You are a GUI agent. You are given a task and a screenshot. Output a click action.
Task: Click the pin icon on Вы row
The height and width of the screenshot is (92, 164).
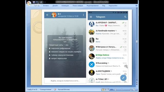(125, 42)
